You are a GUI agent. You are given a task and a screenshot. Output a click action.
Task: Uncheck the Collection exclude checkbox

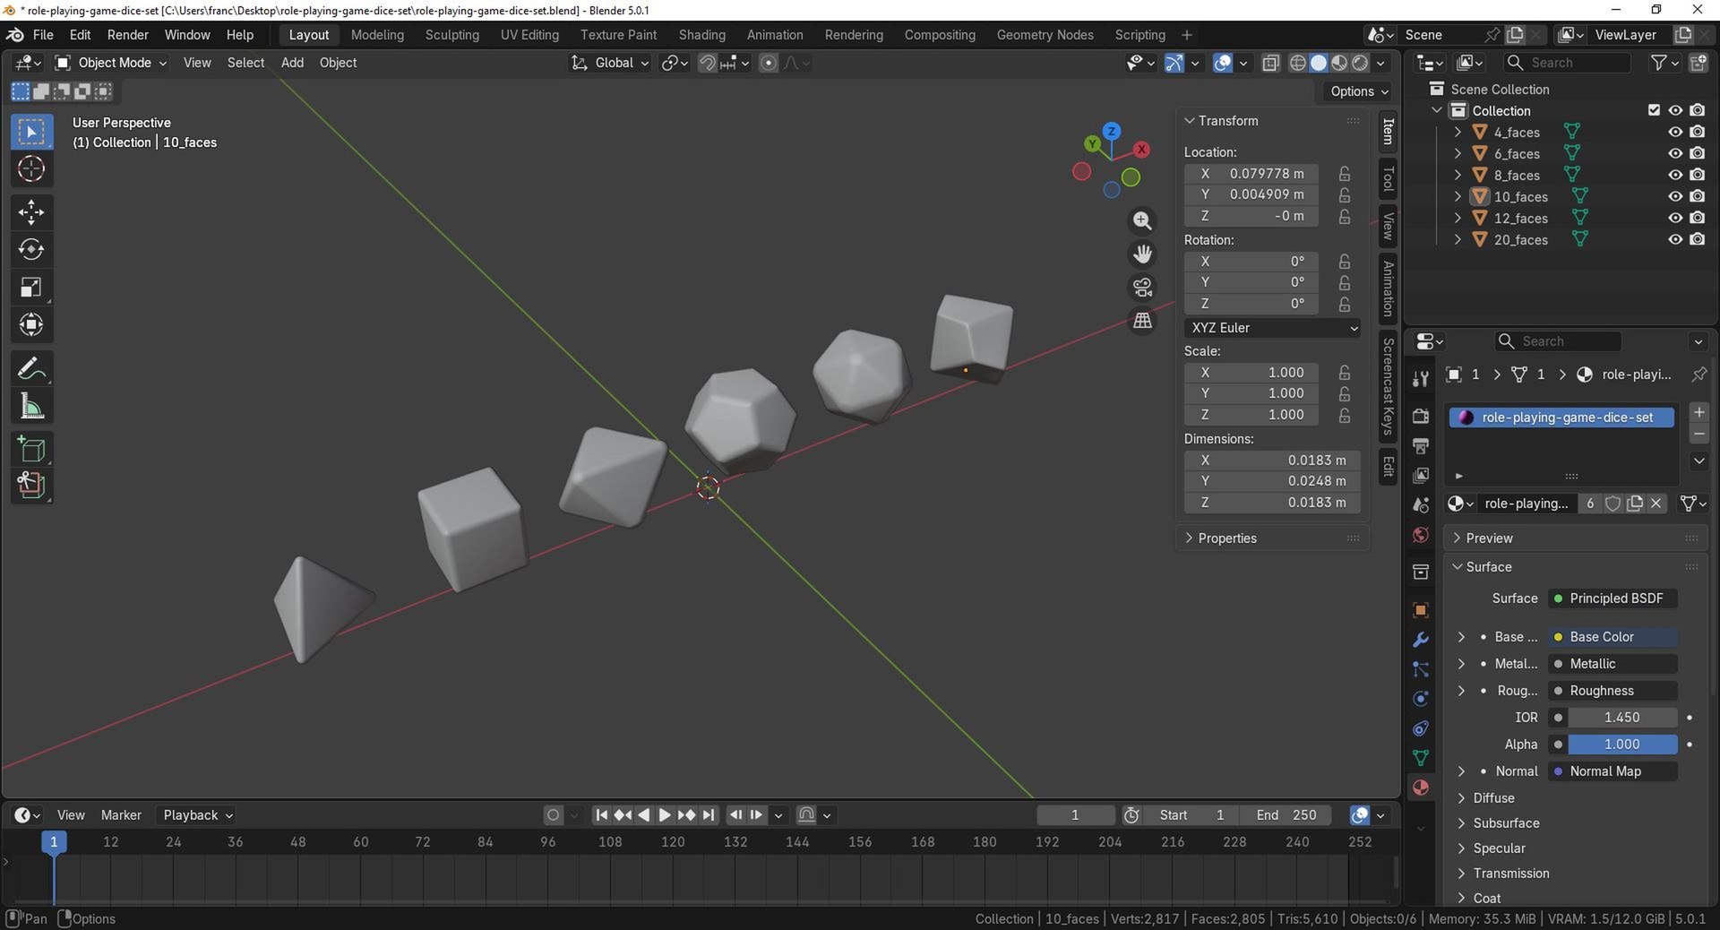pyautogui.click(x=1654, y=110)
